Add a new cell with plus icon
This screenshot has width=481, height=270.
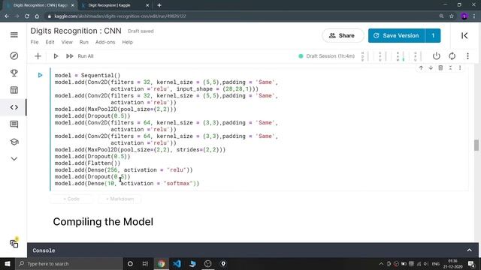click(x=38, y=56)
